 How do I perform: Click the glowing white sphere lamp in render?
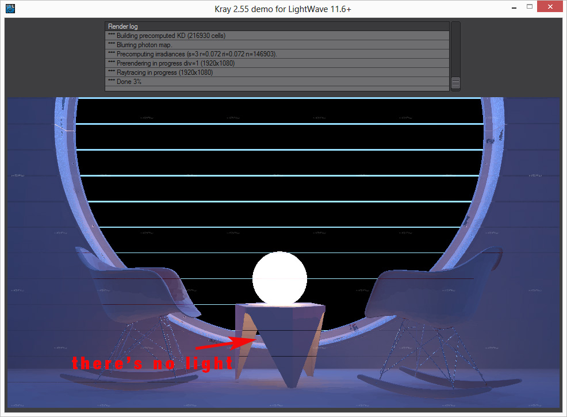point(279,278)
